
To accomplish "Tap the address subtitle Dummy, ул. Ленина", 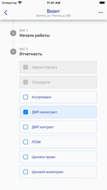I will [53, 16].
